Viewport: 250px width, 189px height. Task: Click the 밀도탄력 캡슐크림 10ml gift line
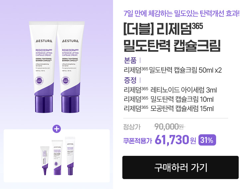tap(169, 99)
